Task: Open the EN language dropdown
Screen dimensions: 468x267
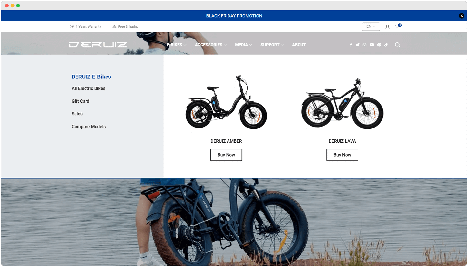Action: [371, 26]
